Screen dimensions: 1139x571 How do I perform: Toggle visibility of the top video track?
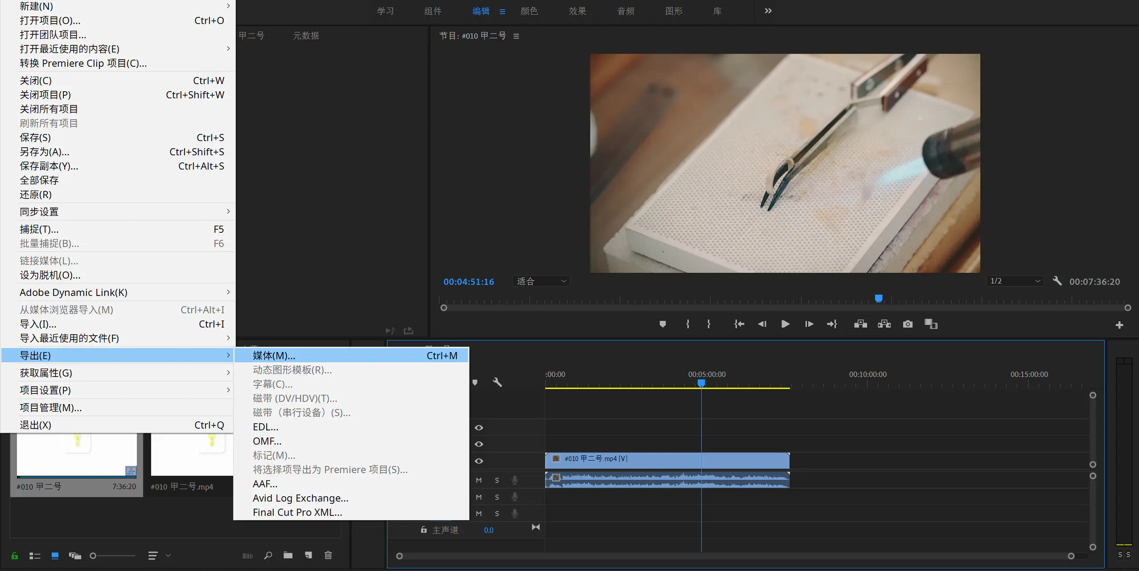[479, 428]
